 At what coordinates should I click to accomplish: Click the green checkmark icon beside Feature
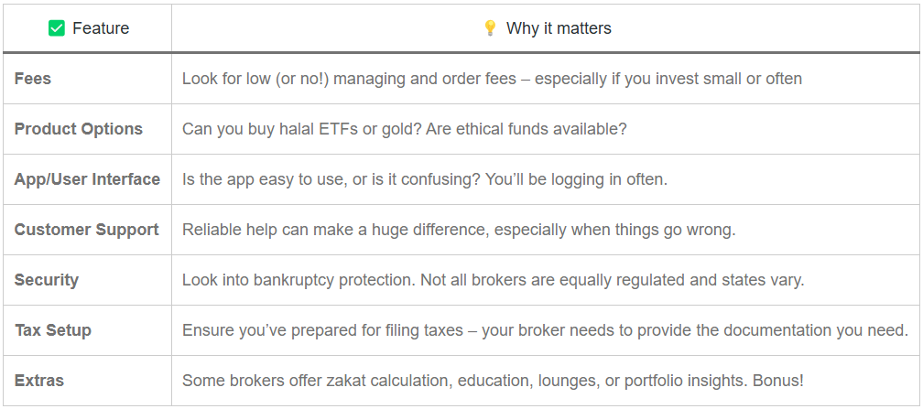click(x=57, y=27)
